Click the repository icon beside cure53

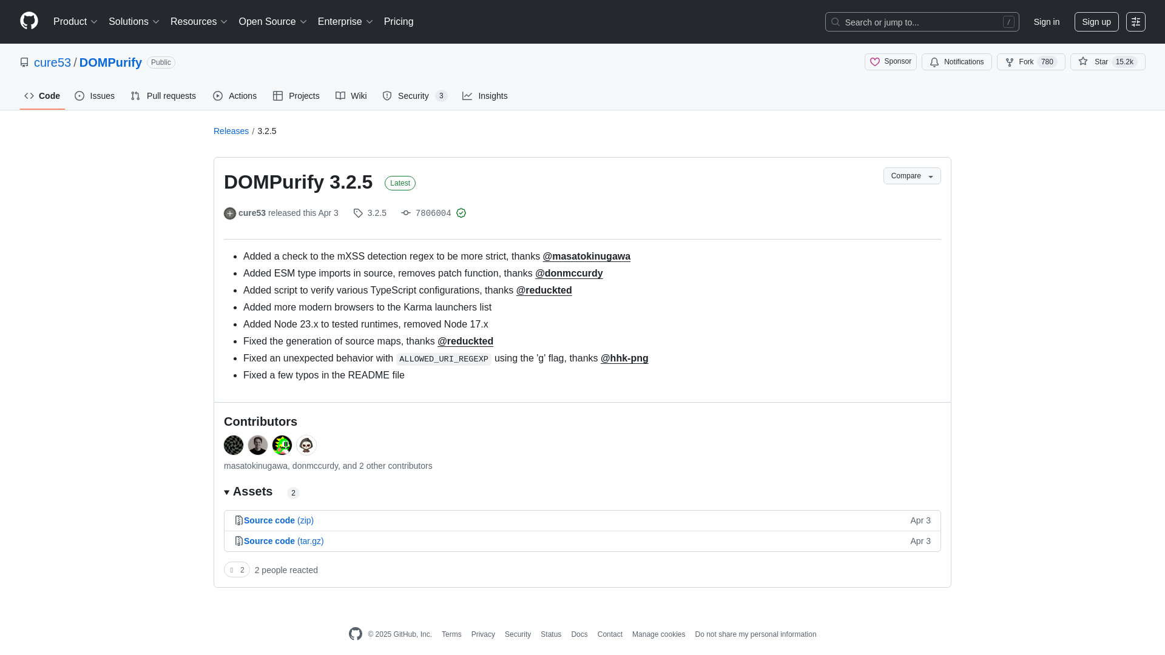[x=24, y=62]
